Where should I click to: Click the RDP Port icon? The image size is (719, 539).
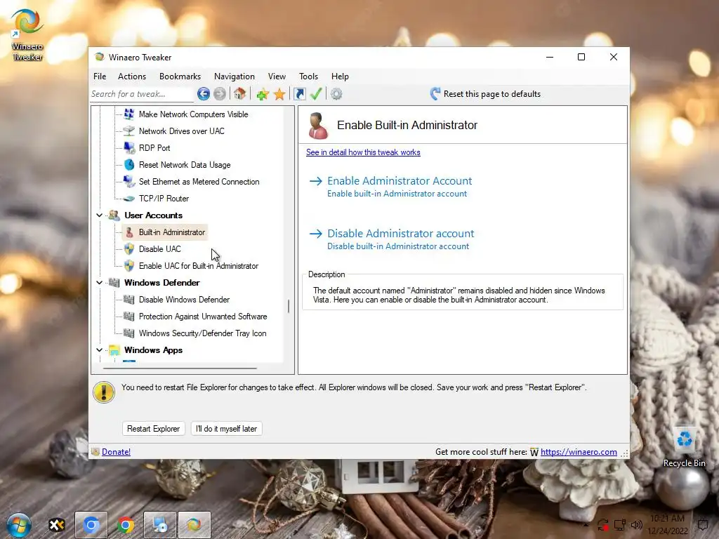click(x=129, y=147)
